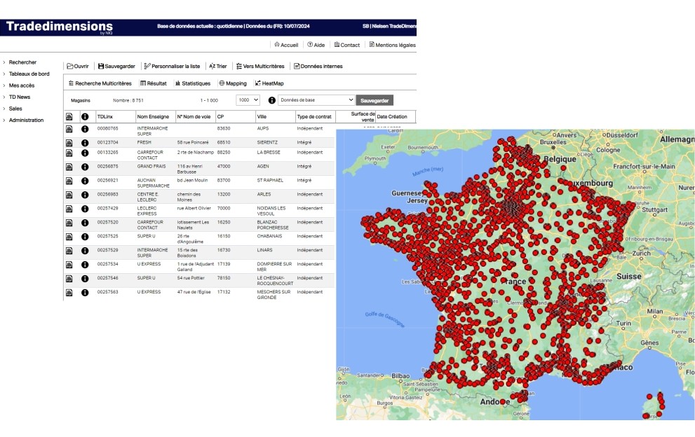Screen dimensions: 695x437
Task: Open store sheet icon for 00257429
Action: (x=69, y=209)
